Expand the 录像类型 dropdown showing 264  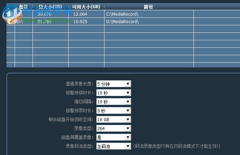point(114,128)
